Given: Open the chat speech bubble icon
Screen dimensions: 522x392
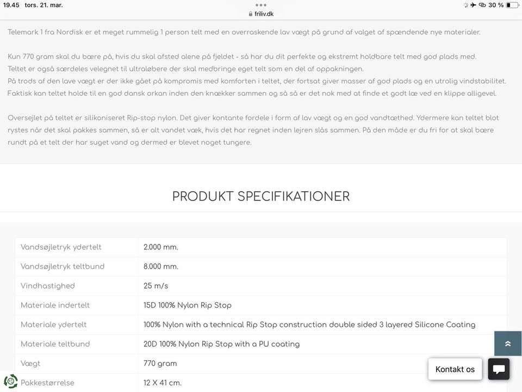Looking at the screenshot, I should (499, 369).
